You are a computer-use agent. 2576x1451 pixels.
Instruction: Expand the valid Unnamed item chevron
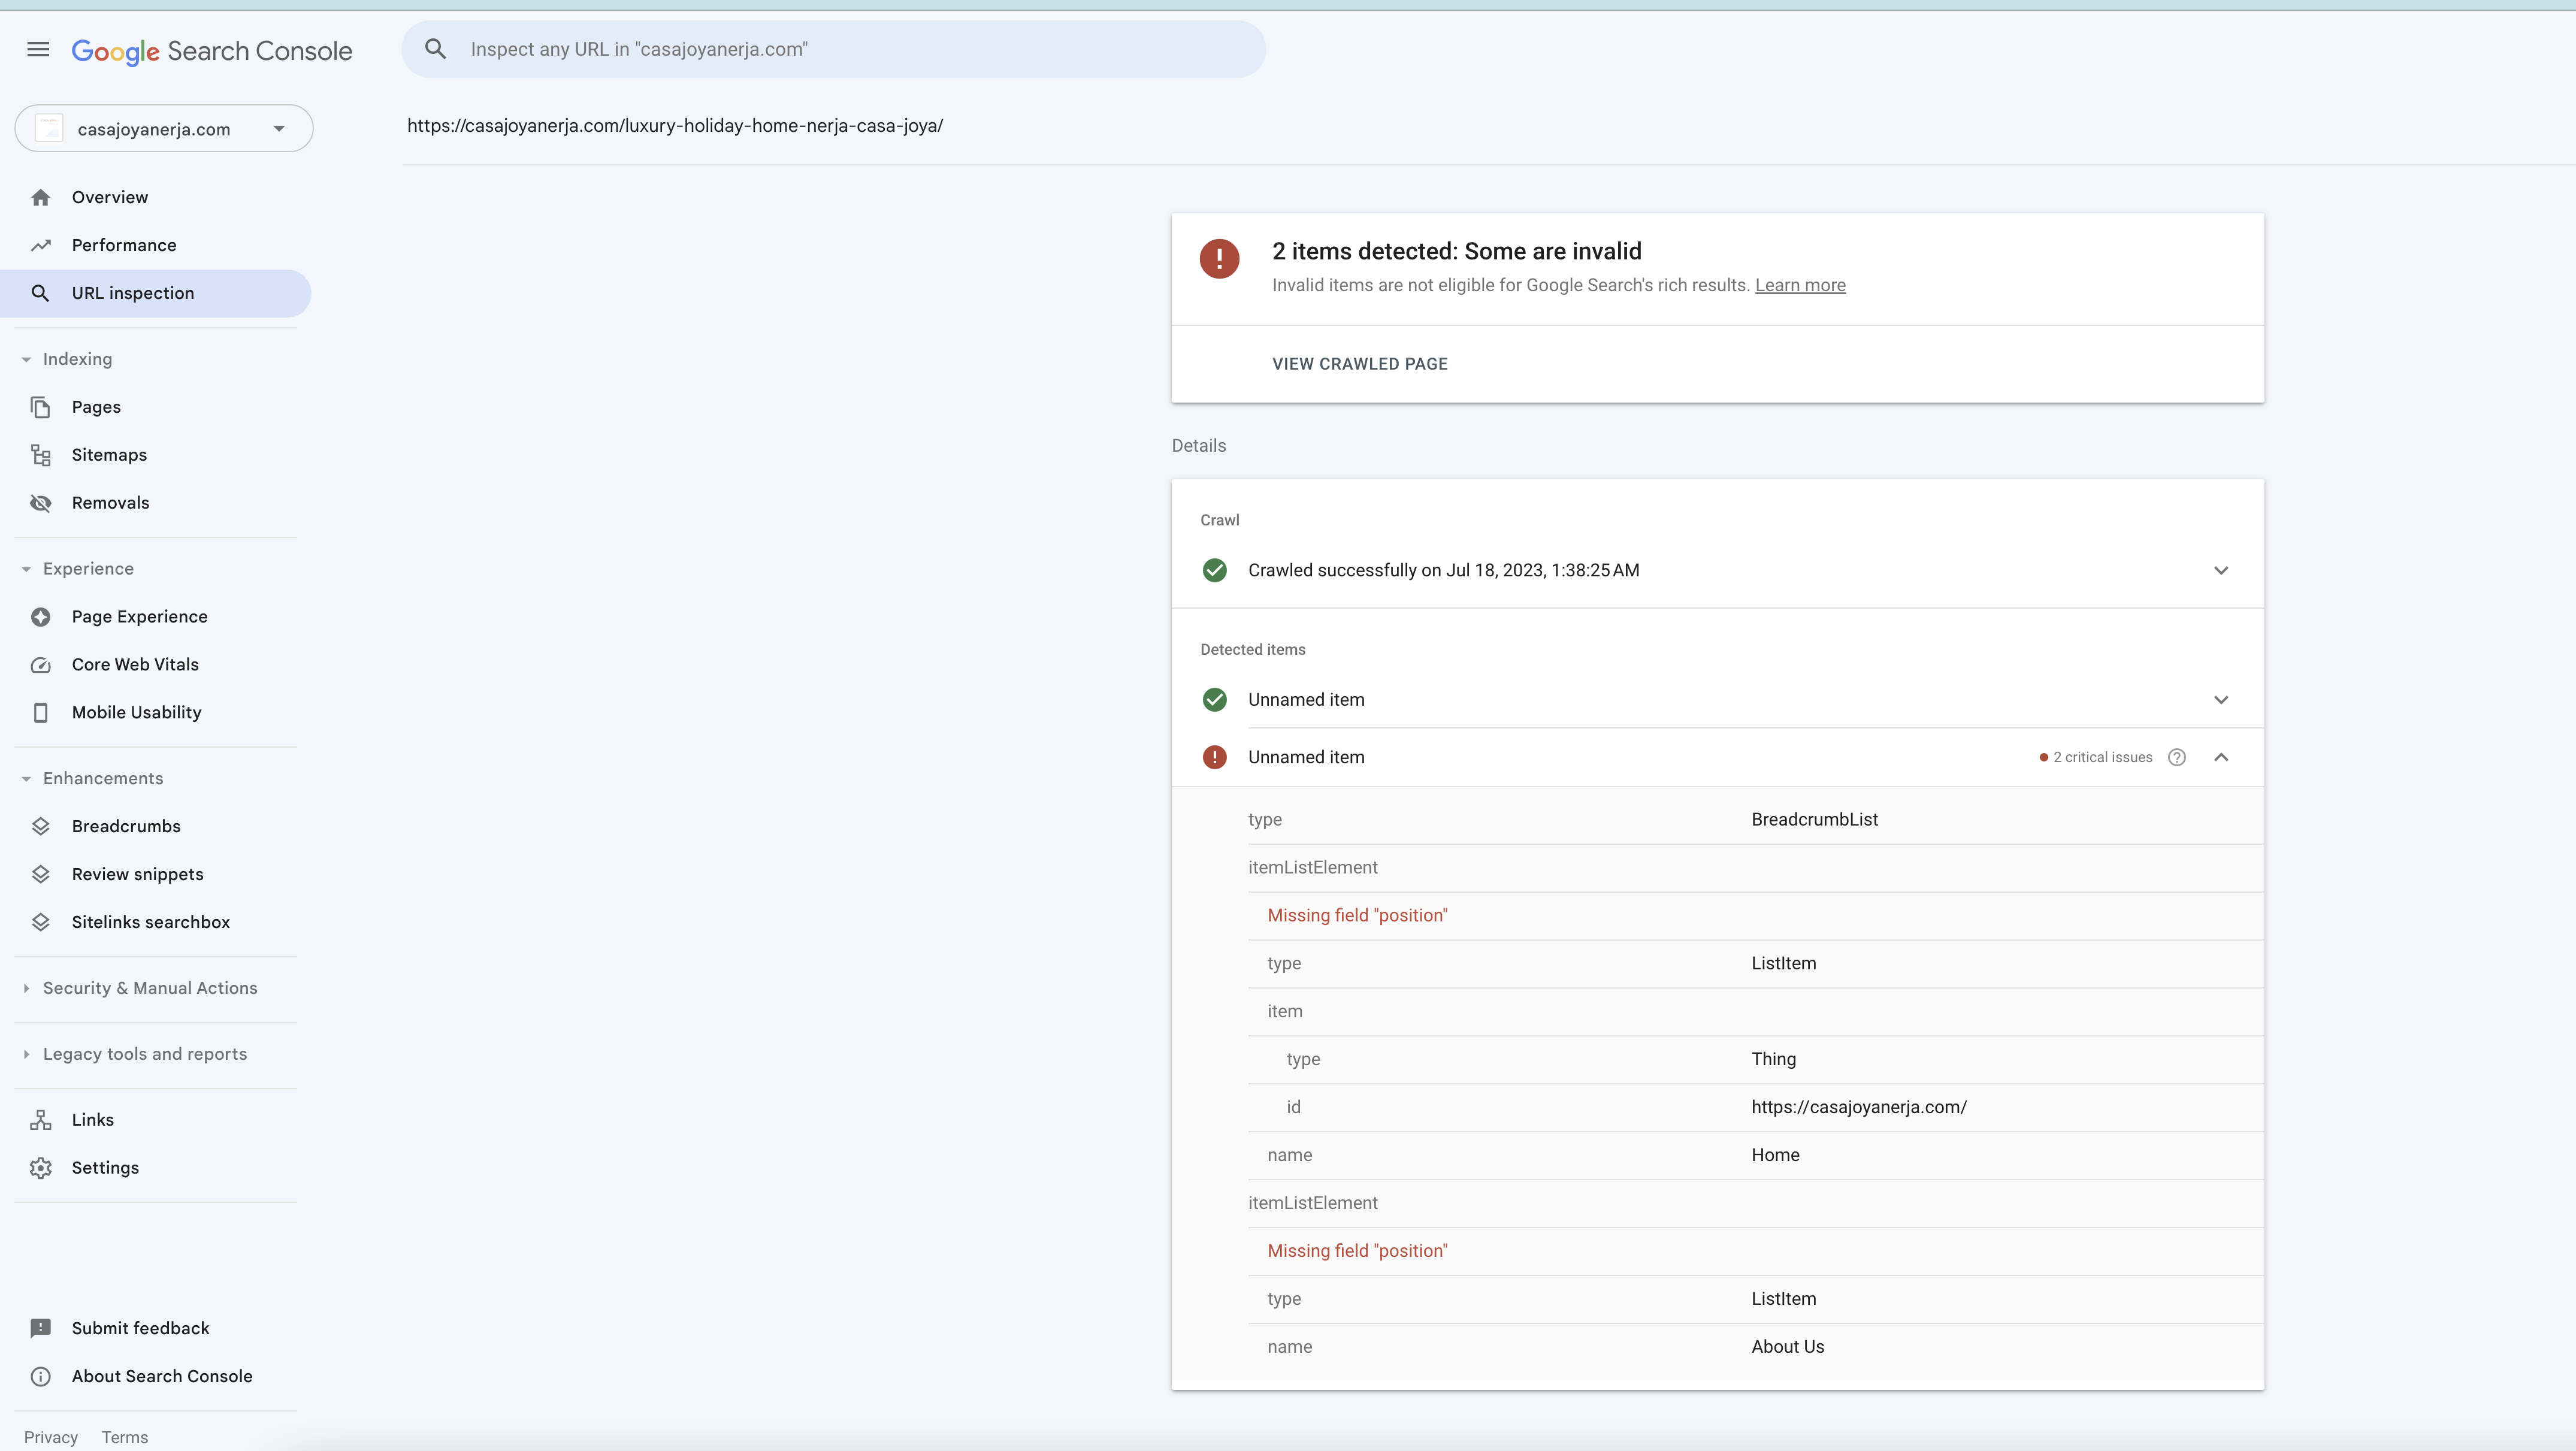pyautogui.click(x=2221, y=700)
